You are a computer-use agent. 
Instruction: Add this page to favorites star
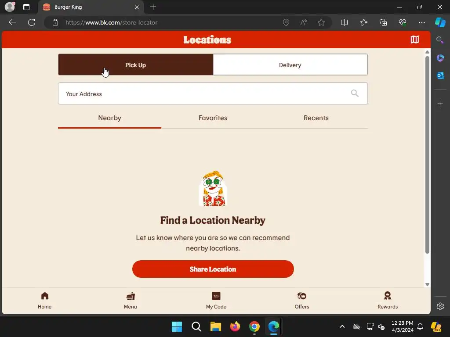(321, 22)
